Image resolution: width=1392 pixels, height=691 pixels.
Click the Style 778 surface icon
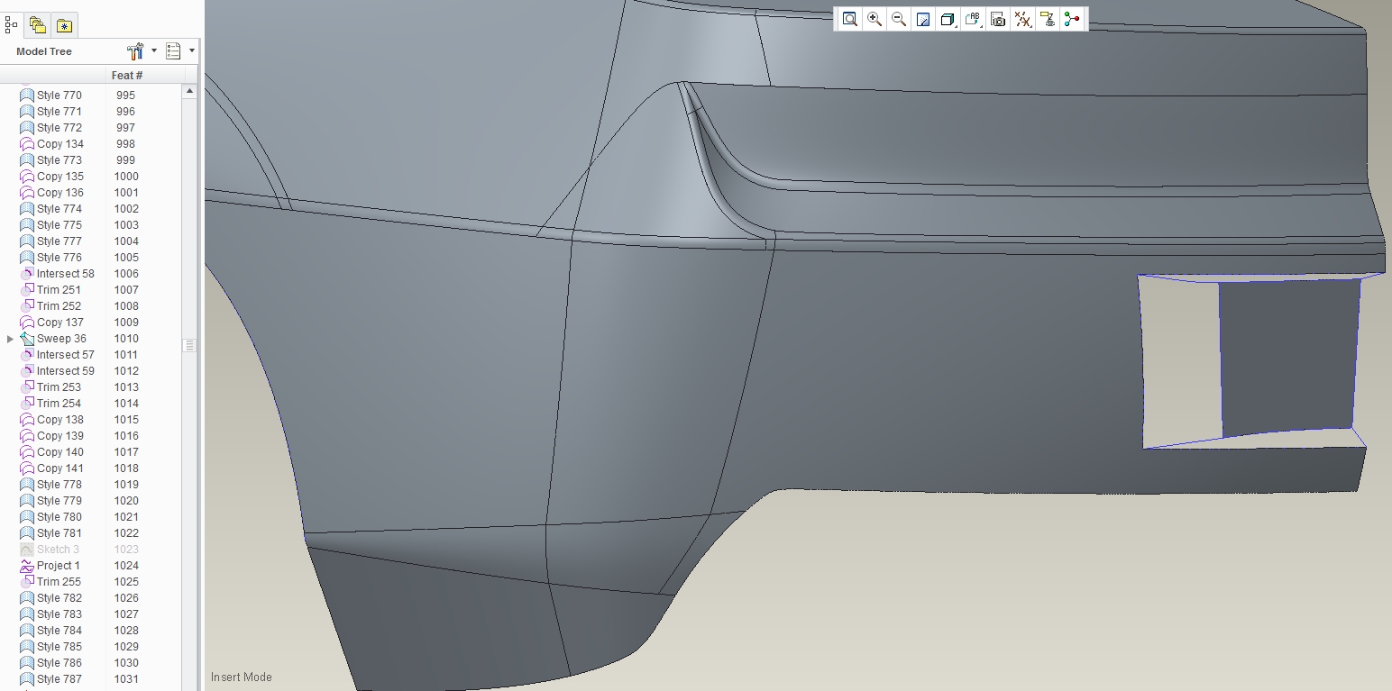pos(27,485)
